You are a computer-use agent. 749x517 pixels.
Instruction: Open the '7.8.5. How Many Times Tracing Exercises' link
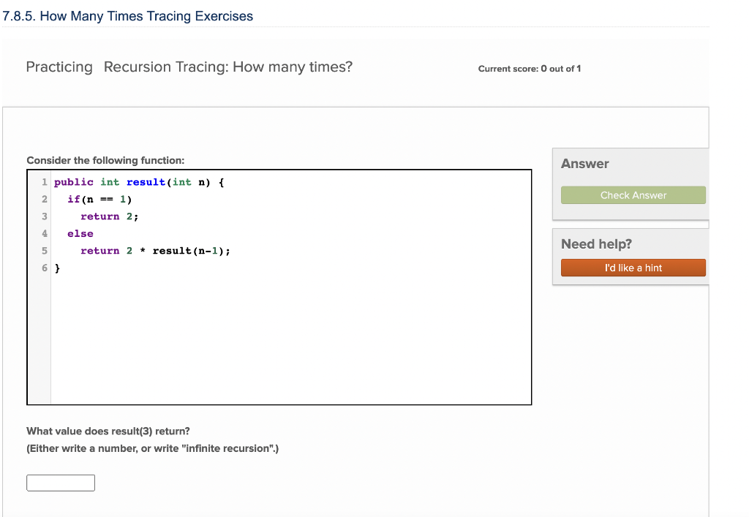[x=129, y=15]
